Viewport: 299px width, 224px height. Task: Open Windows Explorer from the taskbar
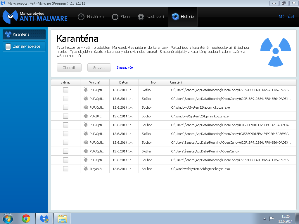[62, 218]
